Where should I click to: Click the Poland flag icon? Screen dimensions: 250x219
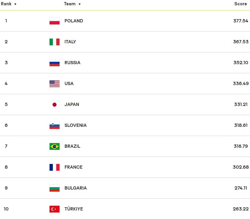coord(55,21)
